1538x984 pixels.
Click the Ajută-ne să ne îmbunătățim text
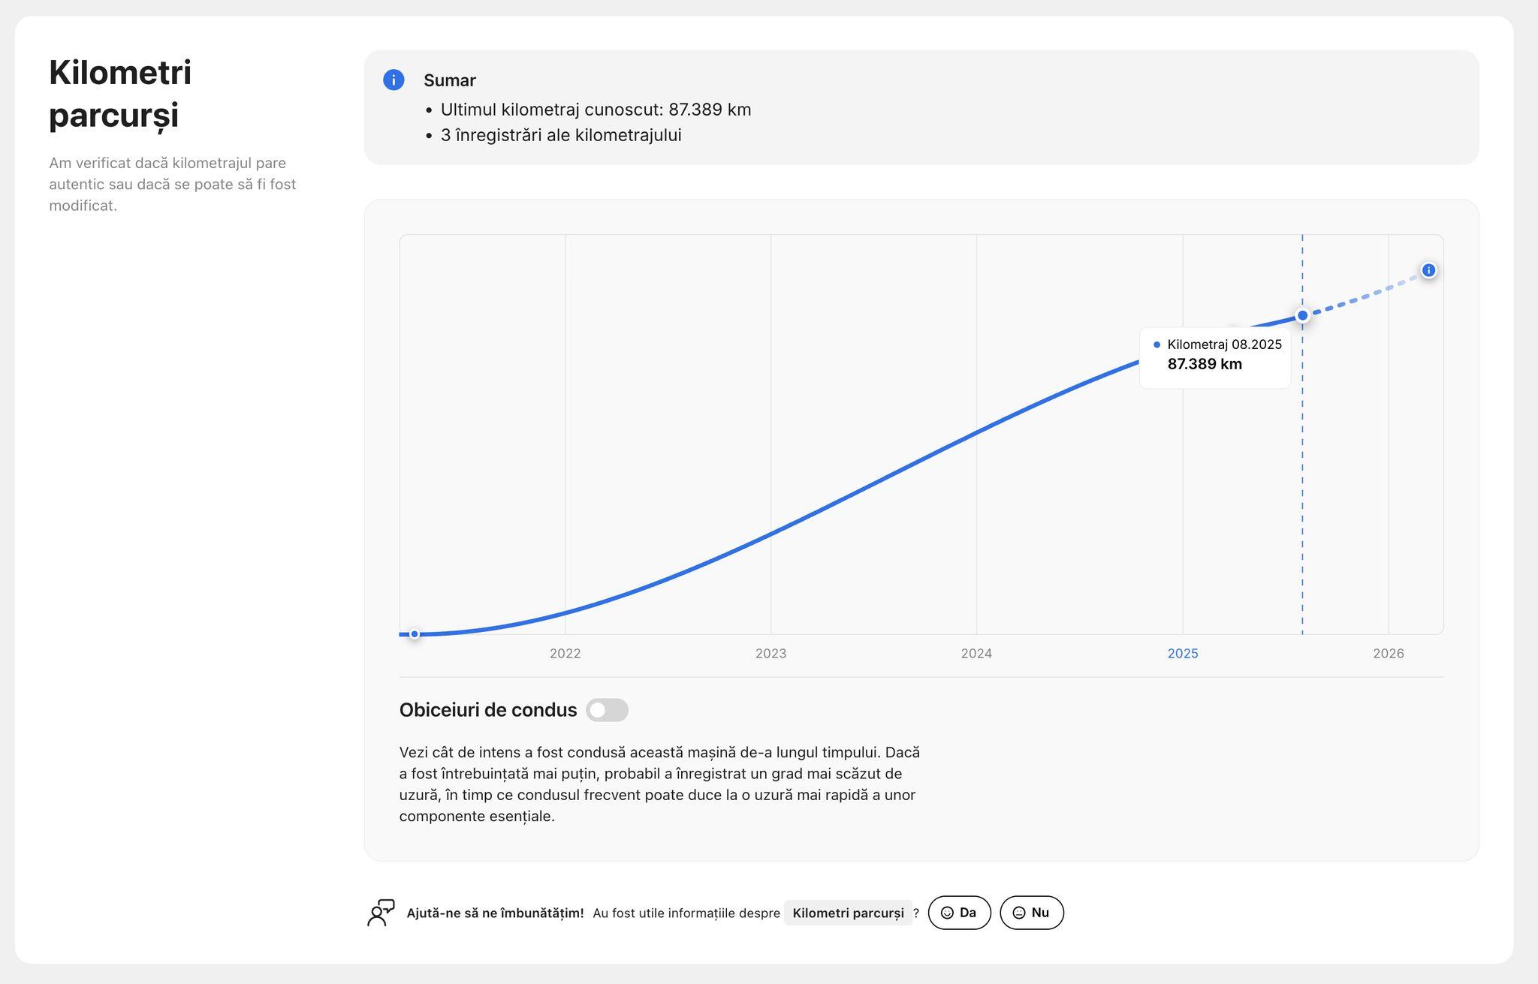495,913
